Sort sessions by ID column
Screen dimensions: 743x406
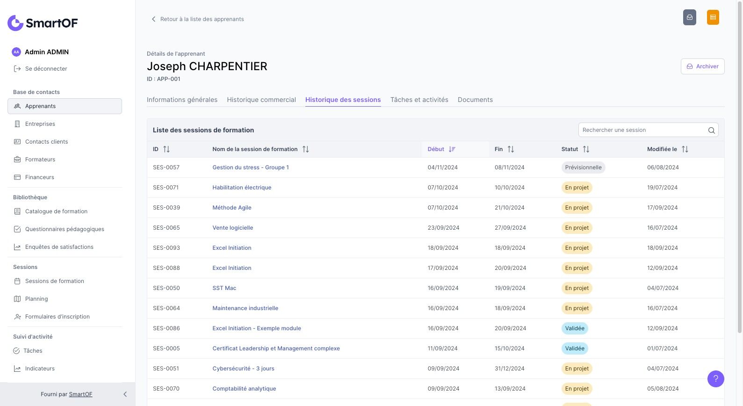166,149
